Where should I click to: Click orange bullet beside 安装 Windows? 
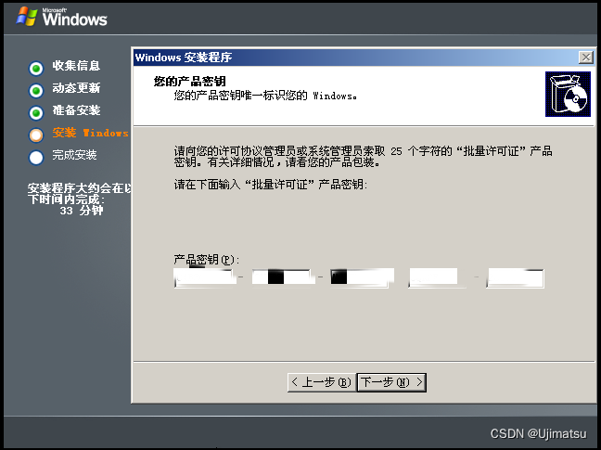coord(36,135)
